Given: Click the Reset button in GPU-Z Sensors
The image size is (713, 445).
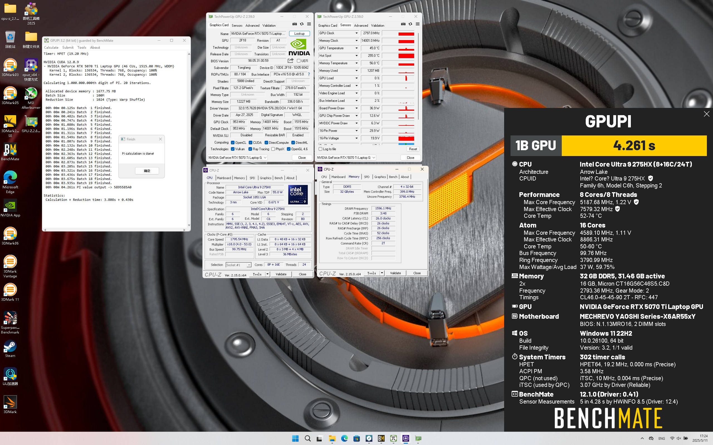Looking at the screenshot, I should 413,149.
